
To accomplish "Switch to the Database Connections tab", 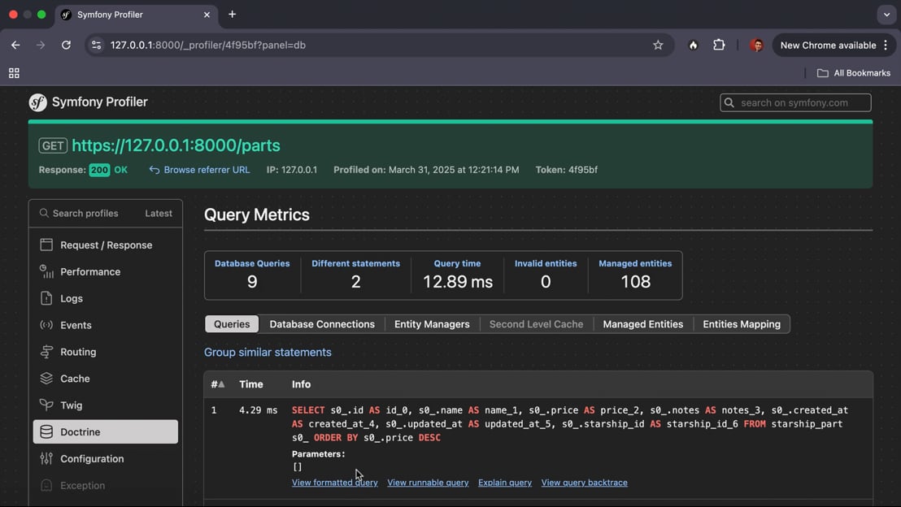I will click(322, 324).
